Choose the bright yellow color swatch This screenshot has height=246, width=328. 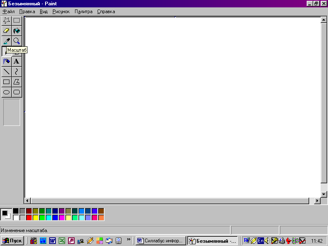[x=36, y=218]
